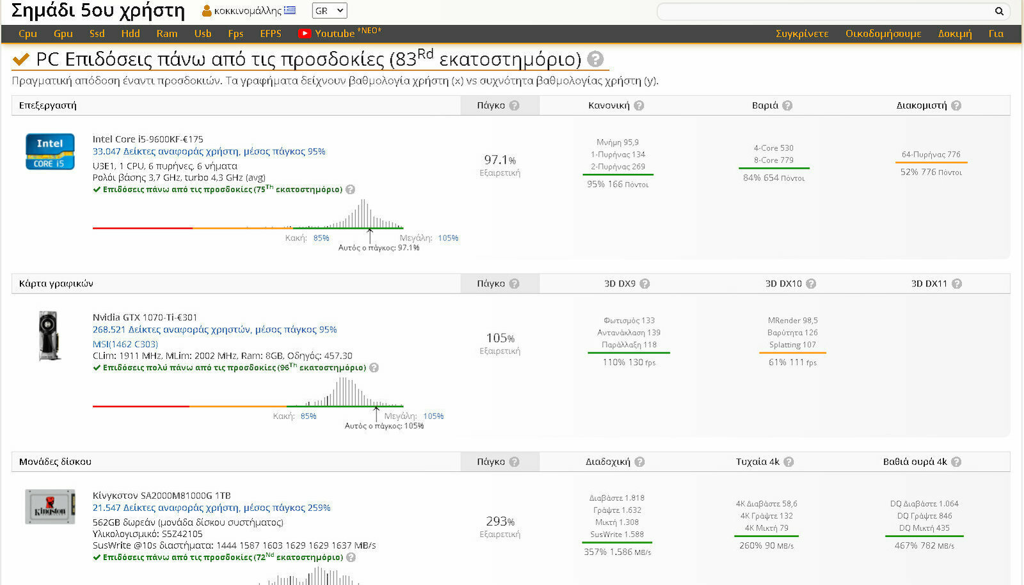The width and height of the screenshot is (1024, 585).
Task: Open the Δοκιμή menu item
Action: click(955, 33)
